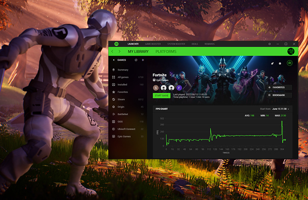Image resolution: width=308 pixels, height=200 pixels.
Task: Refresh the games list
Action: (x=136, y=60)
